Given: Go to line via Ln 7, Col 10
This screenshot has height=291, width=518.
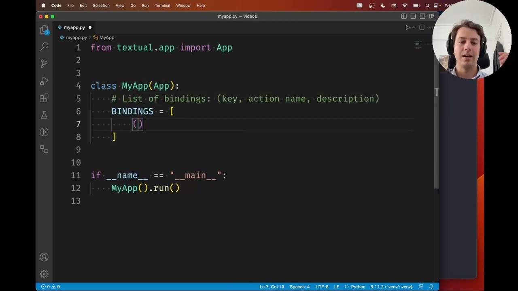Looking at the screenshot, I should click(272, 287).
